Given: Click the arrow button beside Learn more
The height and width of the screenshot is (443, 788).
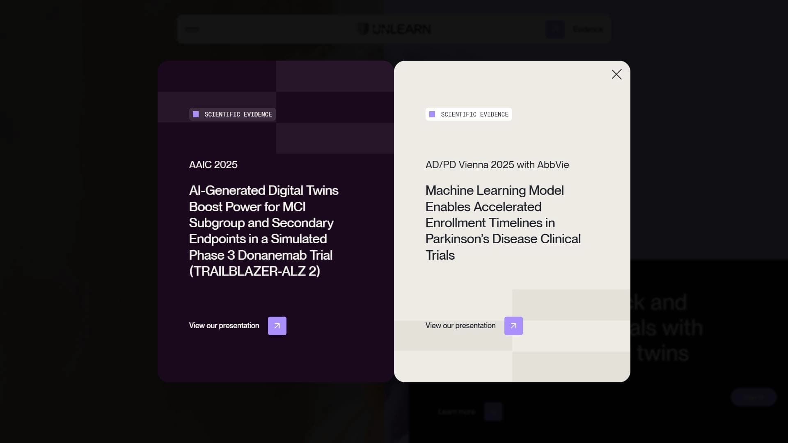Looking at the screenshot, I should pyautogui.click(x=493, y=412).
